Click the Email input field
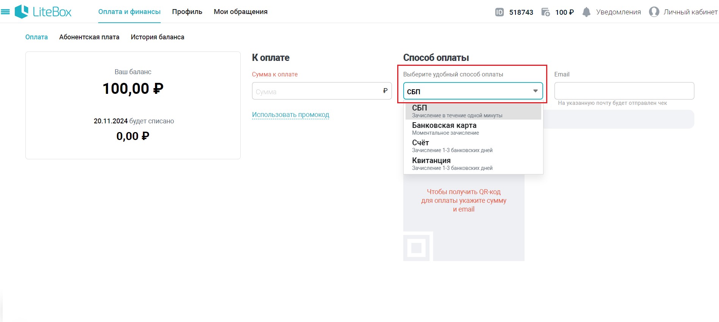 tap(624, 91)
